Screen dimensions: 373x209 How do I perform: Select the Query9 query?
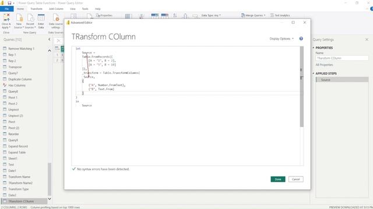[x=13, y=140]
